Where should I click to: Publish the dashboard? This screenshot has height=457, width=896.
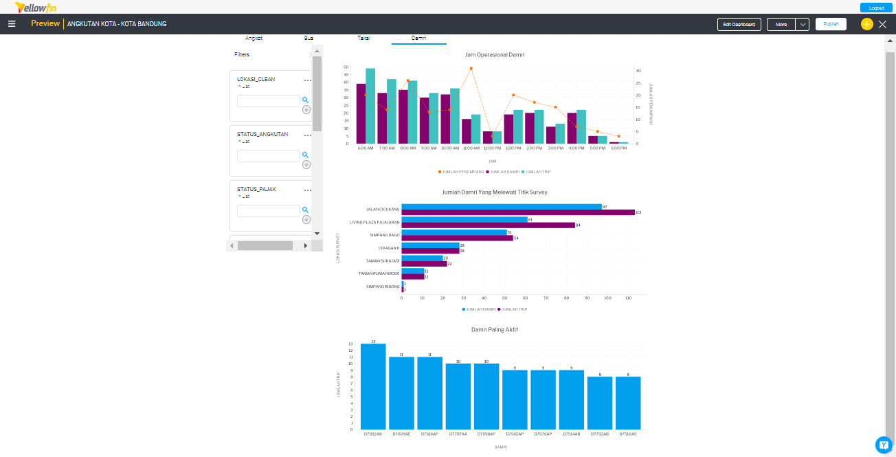click(831, 24)
